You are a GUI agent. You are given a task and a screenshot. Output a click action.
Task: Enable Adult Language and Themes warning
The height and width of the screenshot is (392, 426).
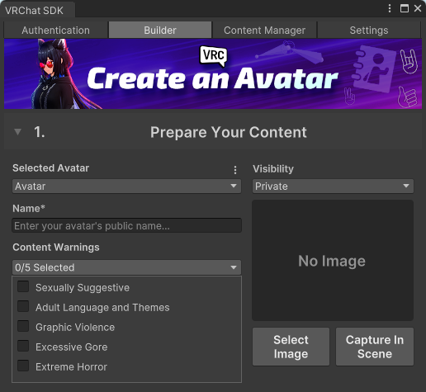(x=23, y=306)
